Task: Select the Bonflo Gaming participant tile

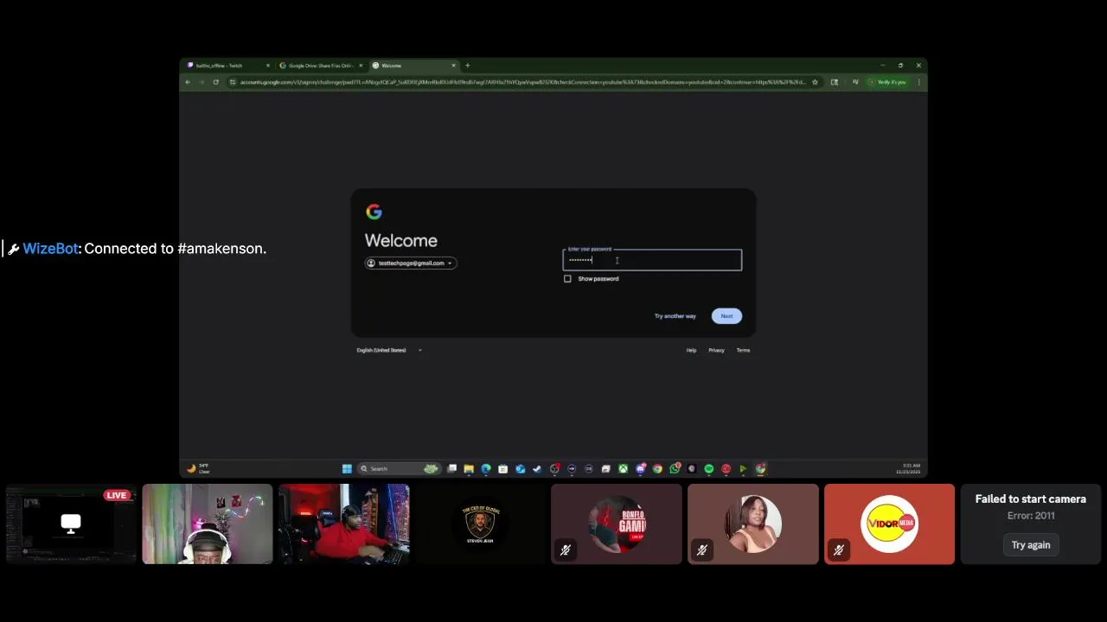Action: coord(617,524)
